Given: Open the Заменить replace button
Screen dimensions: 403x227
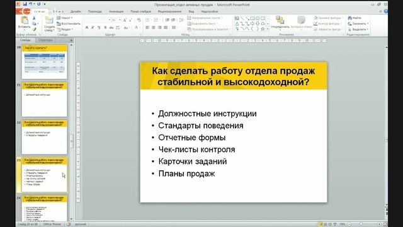Looking at the screenshot, I should tap(358, 24).
